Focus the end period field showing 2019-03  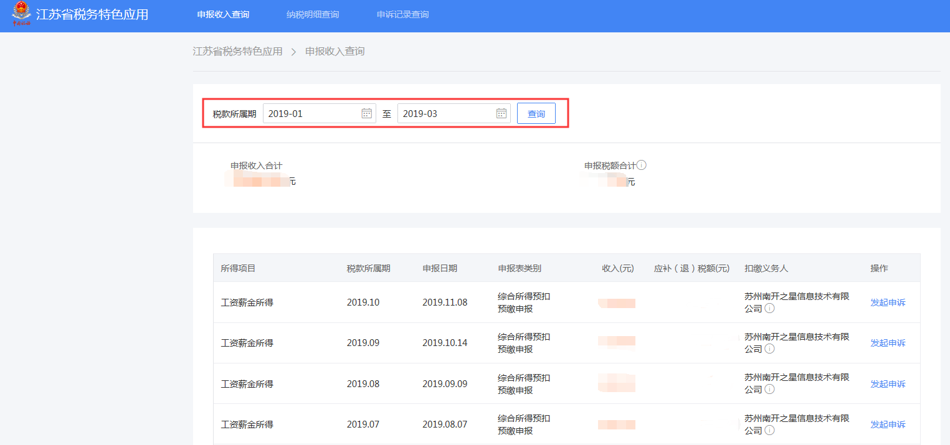pyautogui.click(x=446, y=113)
